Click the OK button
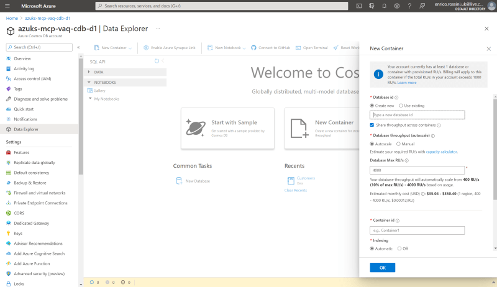The image size is (497, 287). click(x=382, y=268)
